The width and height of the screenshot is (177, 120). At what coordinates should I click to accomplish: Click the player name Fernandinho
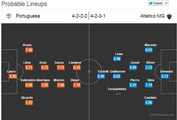click(117, 89)
